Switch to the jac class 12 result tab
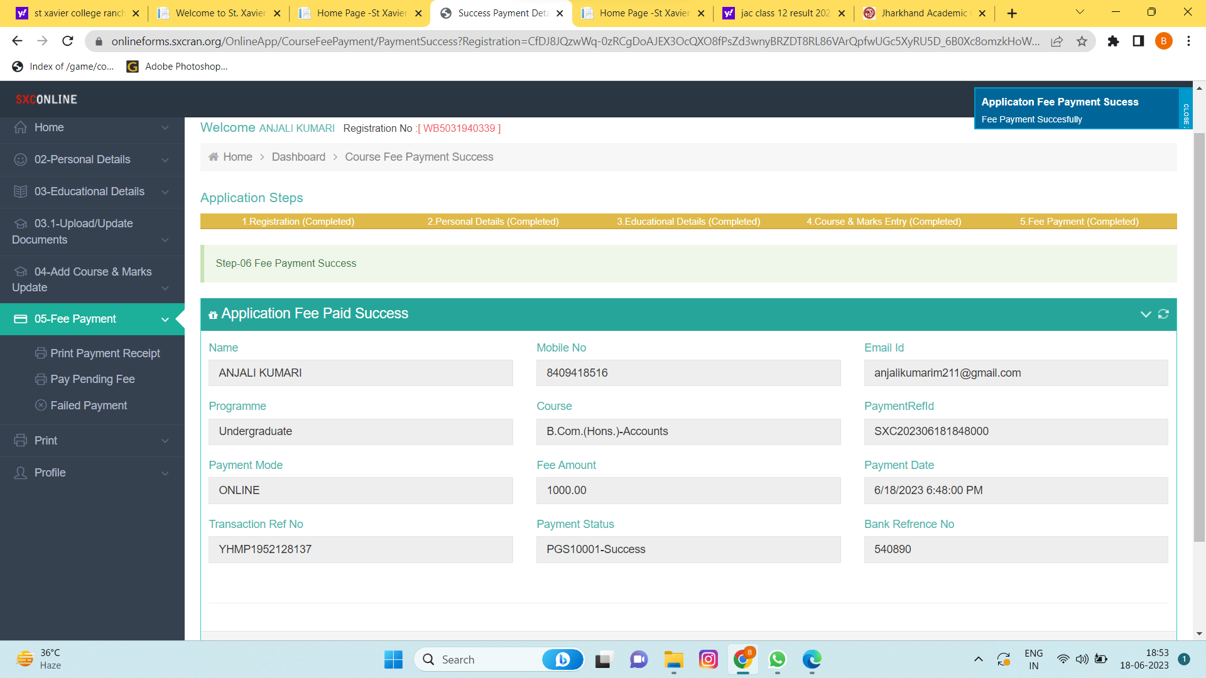This screenshot has width=1206, height=678. pyautogui.click(x=785, y=13)
